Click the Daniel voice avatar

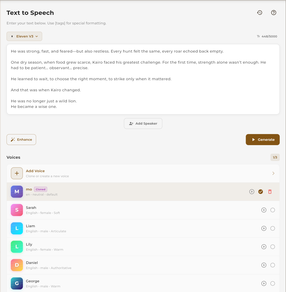(17, 265)
